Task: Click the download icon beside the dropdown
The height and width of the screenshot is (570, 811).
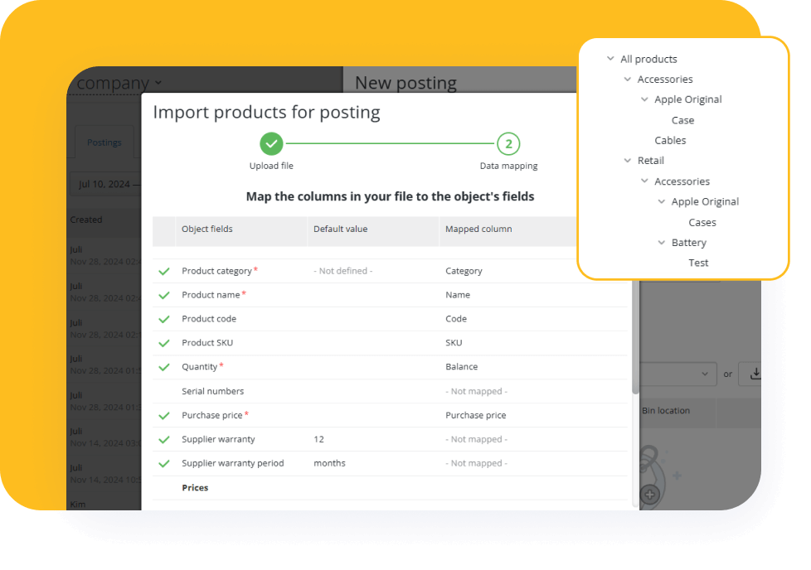Action: [755, 374]
